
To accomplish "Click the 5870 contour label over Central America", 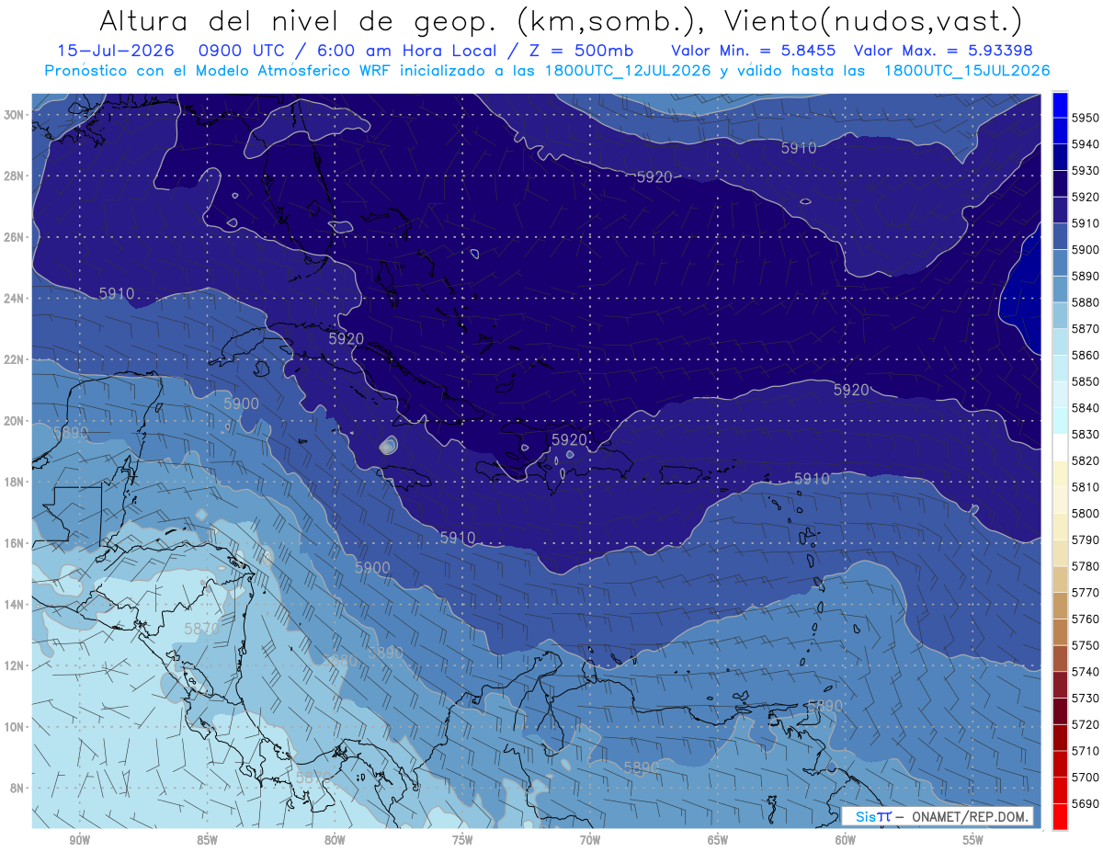I will click(x=201, y=629).
